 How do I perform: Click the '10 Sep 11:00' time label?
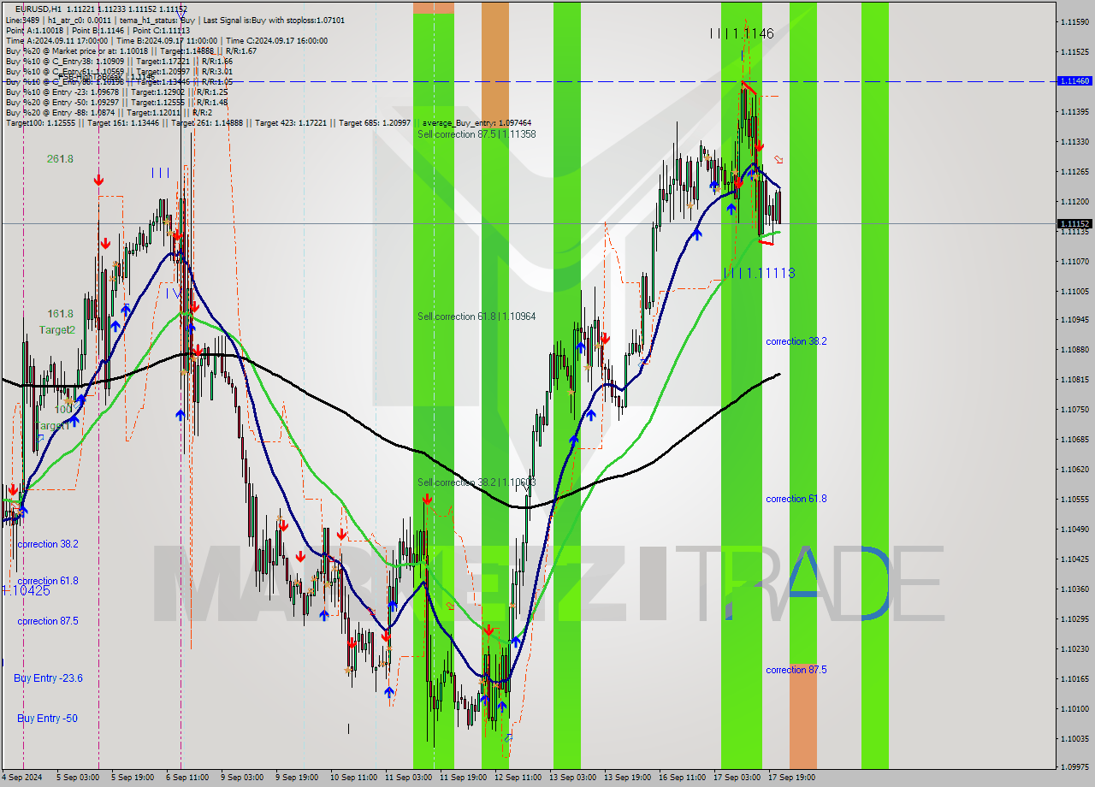353,778
